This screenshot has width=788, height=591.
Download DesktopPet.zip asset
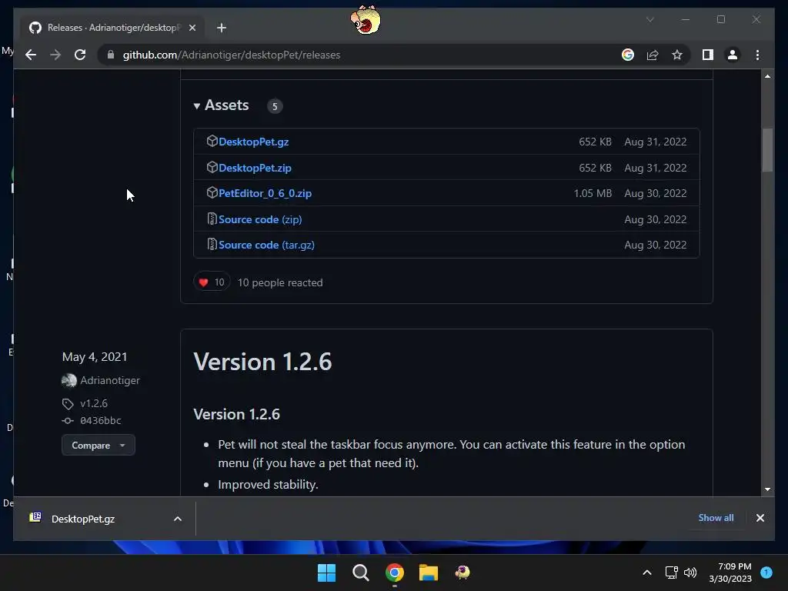pyautogui.click(x=255, y=168)
